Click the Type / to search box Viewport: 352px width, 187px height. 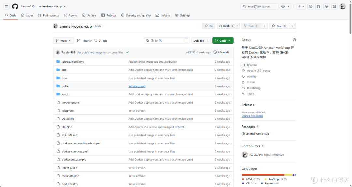(259, 6)
